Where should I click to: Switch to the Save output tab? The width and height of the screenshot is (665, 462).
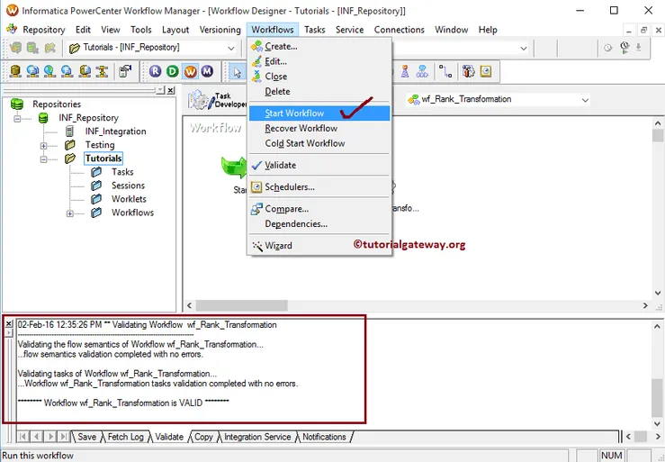tap(87, 437)
